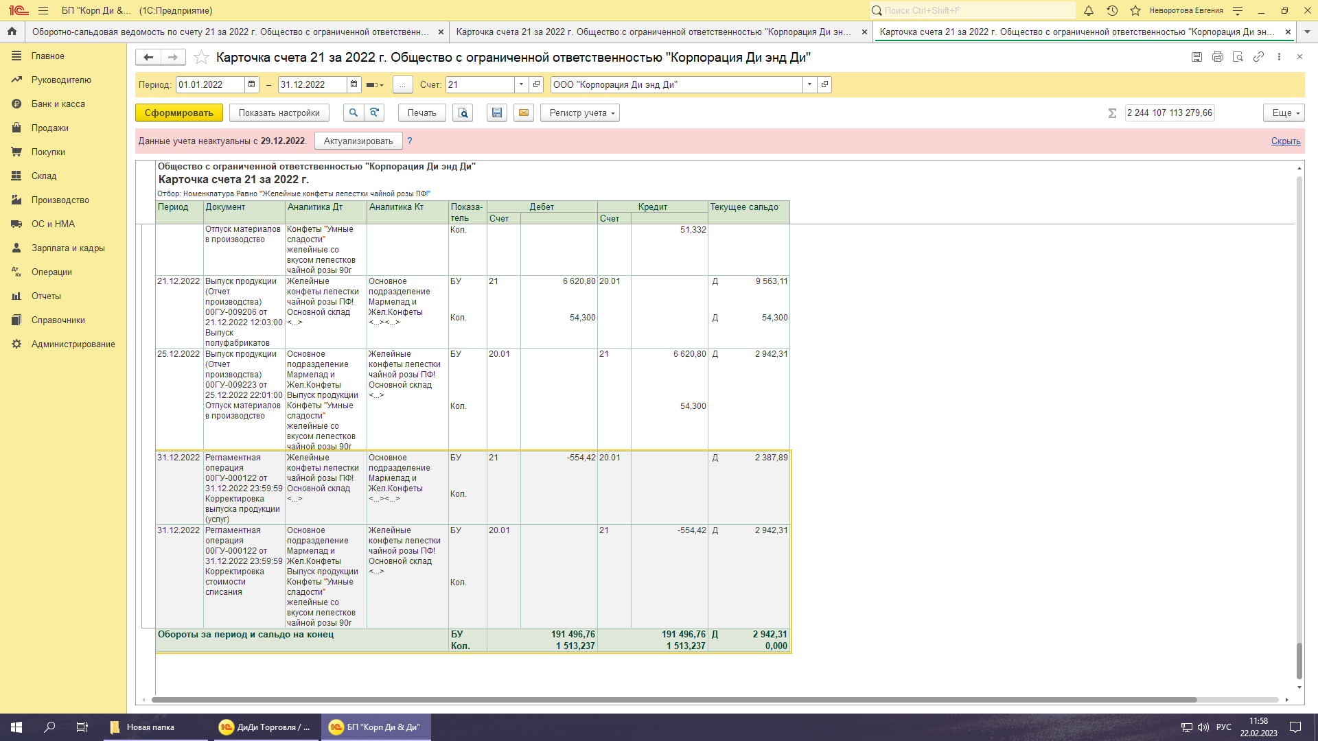Image resolution: width=1318 pixels, height=741 pixels.
Task: Open the tabs list dropdown arrow
Action: coord(1307,32)
